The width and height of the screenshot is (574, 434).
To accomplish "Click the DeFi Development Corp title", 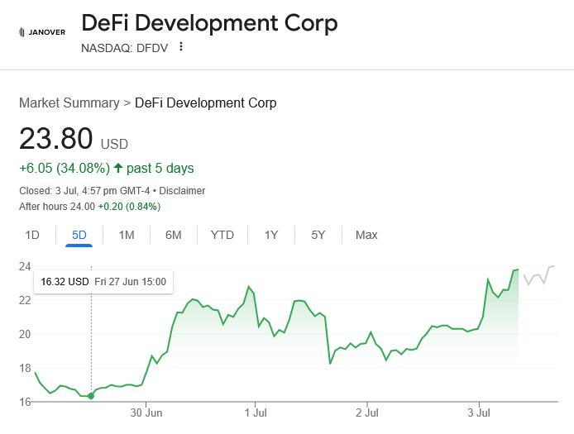I will (x=209, y=22).
